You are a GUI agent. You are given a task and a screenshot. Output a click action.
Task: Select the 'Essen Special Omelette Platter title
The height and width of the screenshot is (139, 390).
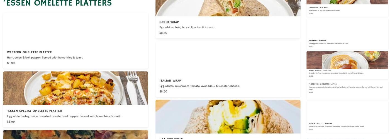(35, 111)
